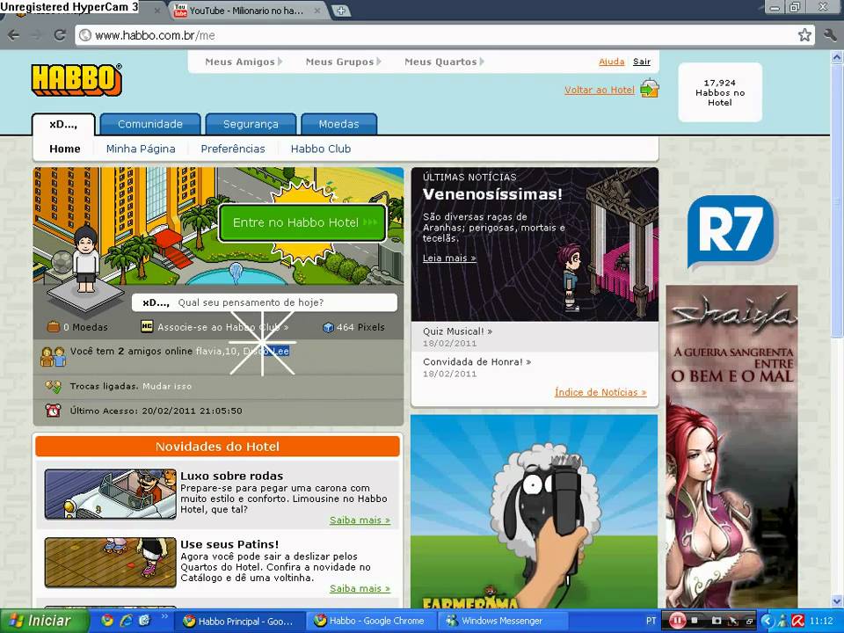Click the handshake trades icon
The height and width of the screenshot is (633, 844).
click(x=53, y=386)
